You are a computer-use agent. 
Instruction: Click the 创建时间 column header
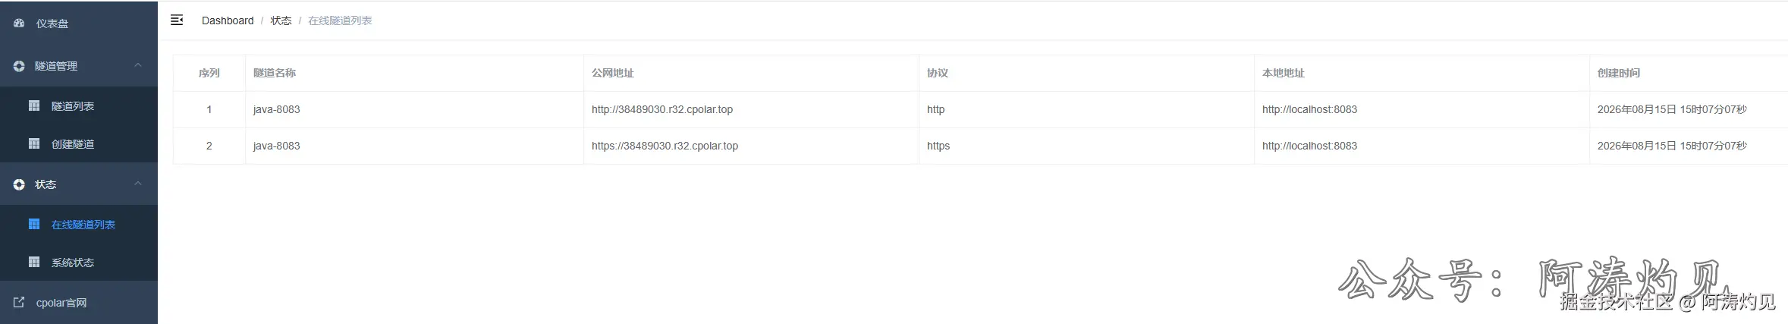(x=1618, y=73)
